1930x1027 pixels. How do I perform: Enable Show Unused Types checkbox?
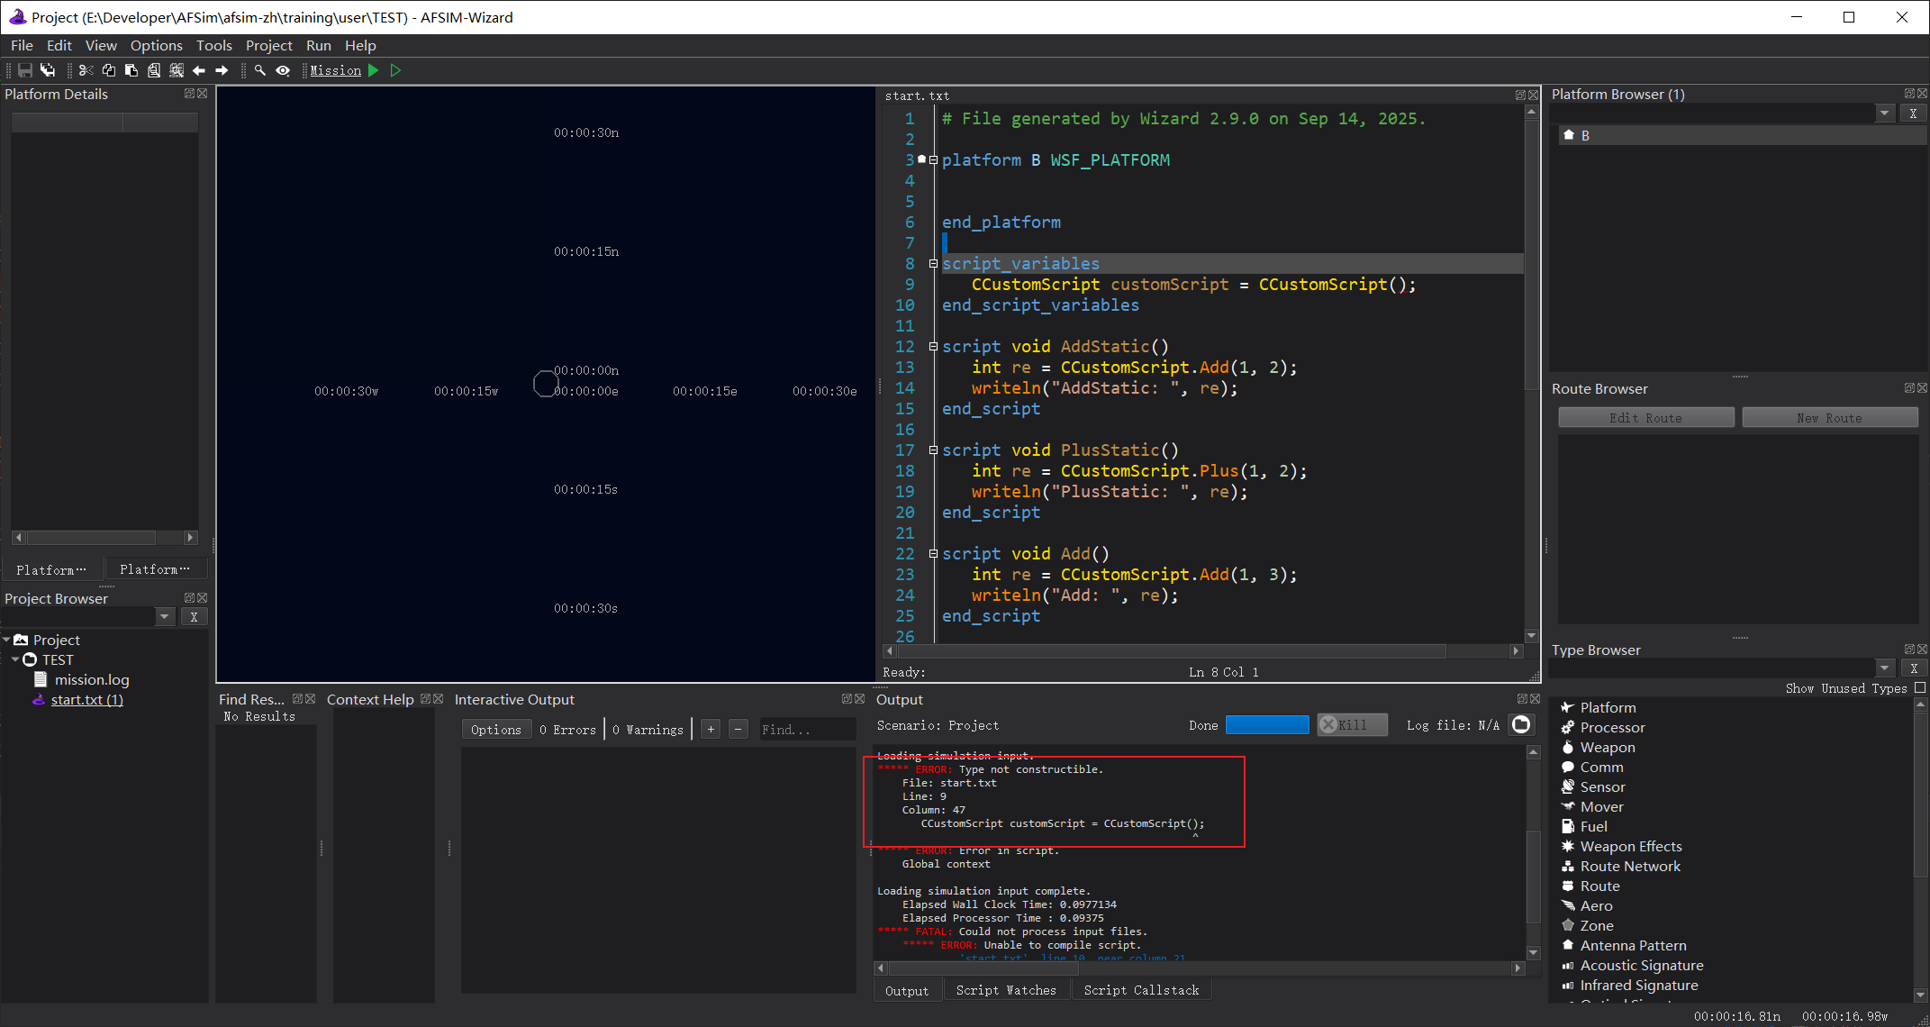(x=1920, y=687)
